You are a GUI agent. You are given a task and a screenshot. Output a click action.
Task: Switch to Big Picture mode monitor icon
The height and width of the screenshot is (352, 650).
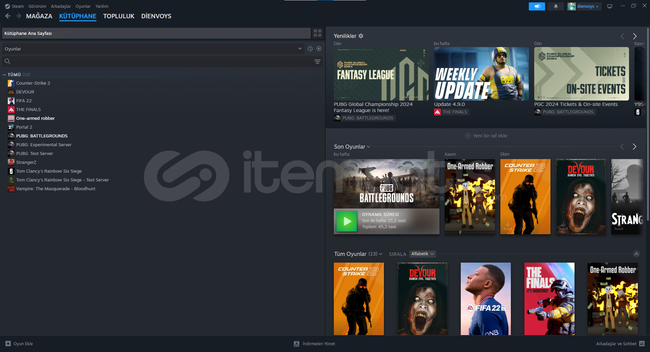tap(610, 6)
